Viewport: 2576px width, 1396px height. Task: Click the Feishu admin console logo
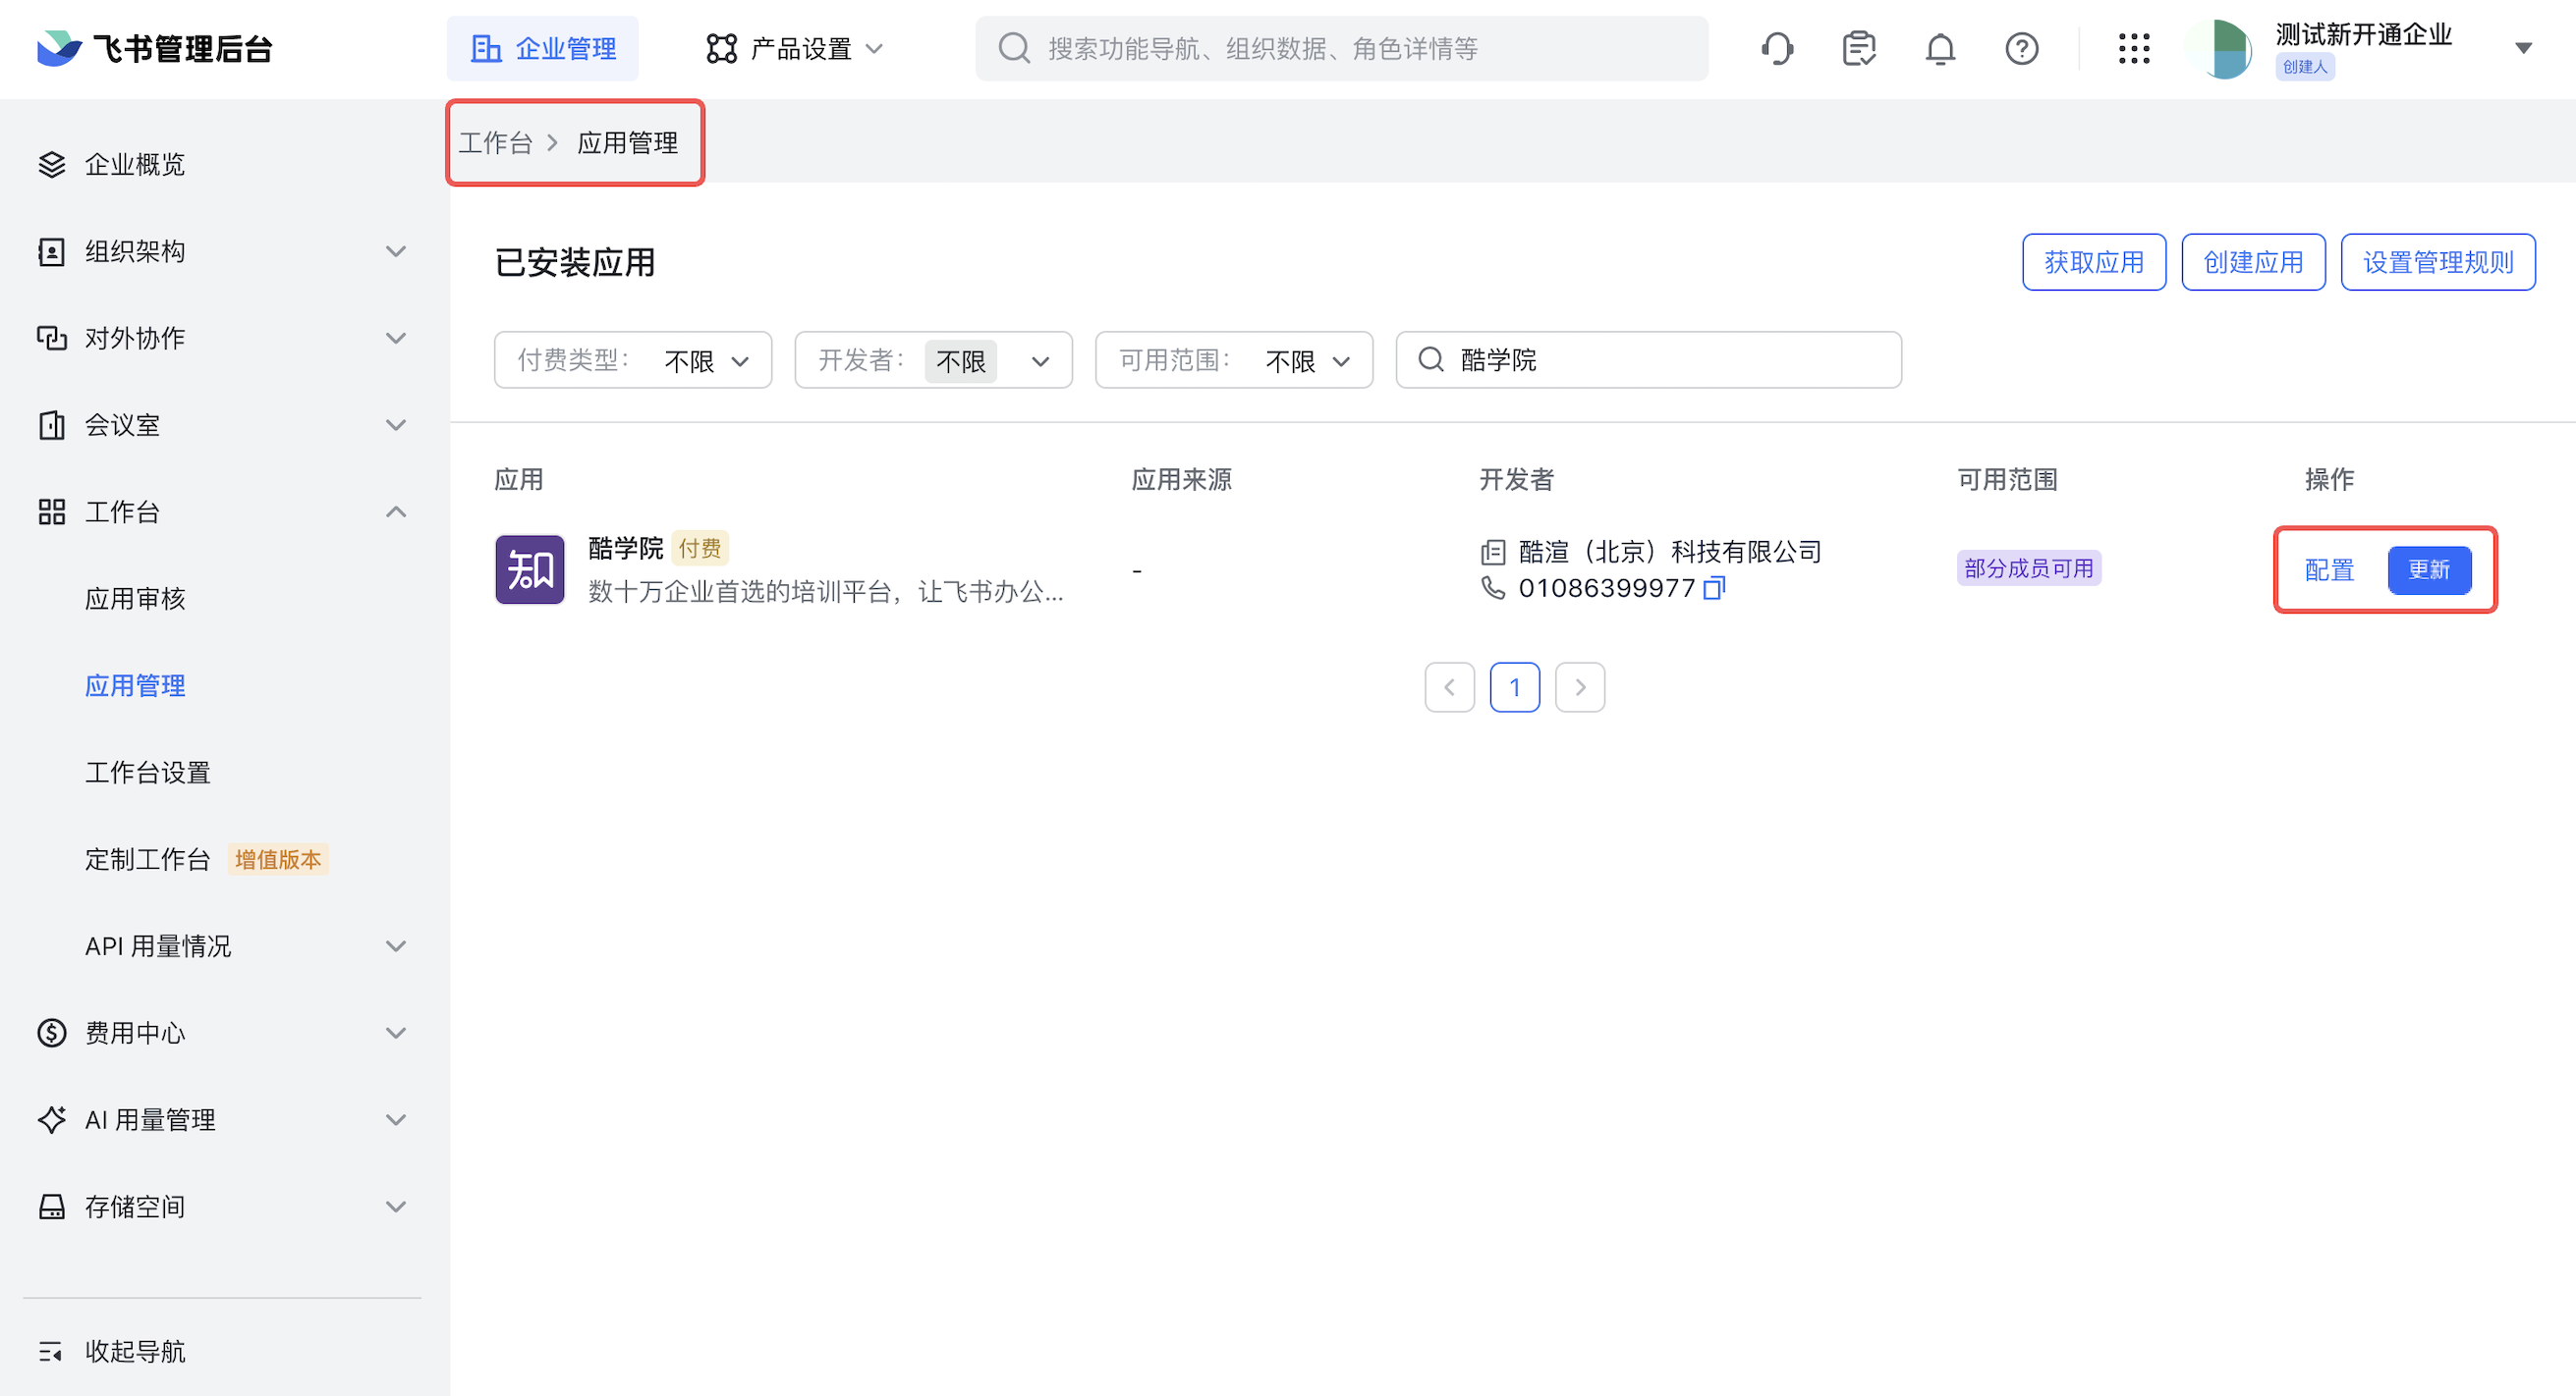click(155, 48)
